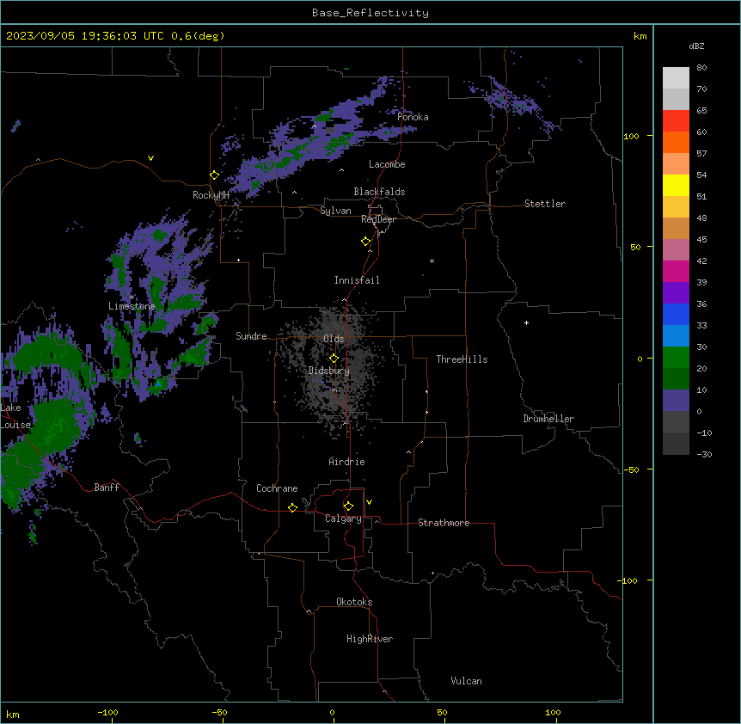Select the Innisfail label

pyautogui.click(x=357, y=280)
